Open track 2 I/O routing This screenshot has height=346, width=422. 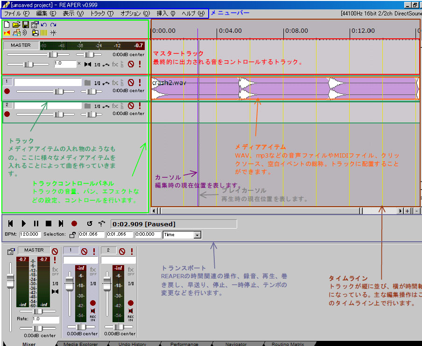[97, 106]
